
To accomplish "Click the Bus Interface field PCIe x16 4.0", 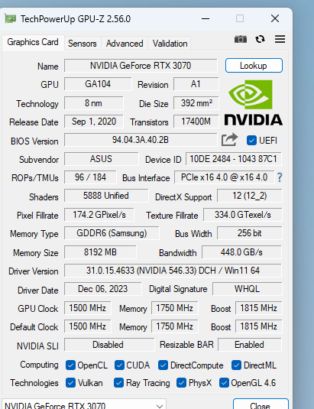I will [224, 177].
